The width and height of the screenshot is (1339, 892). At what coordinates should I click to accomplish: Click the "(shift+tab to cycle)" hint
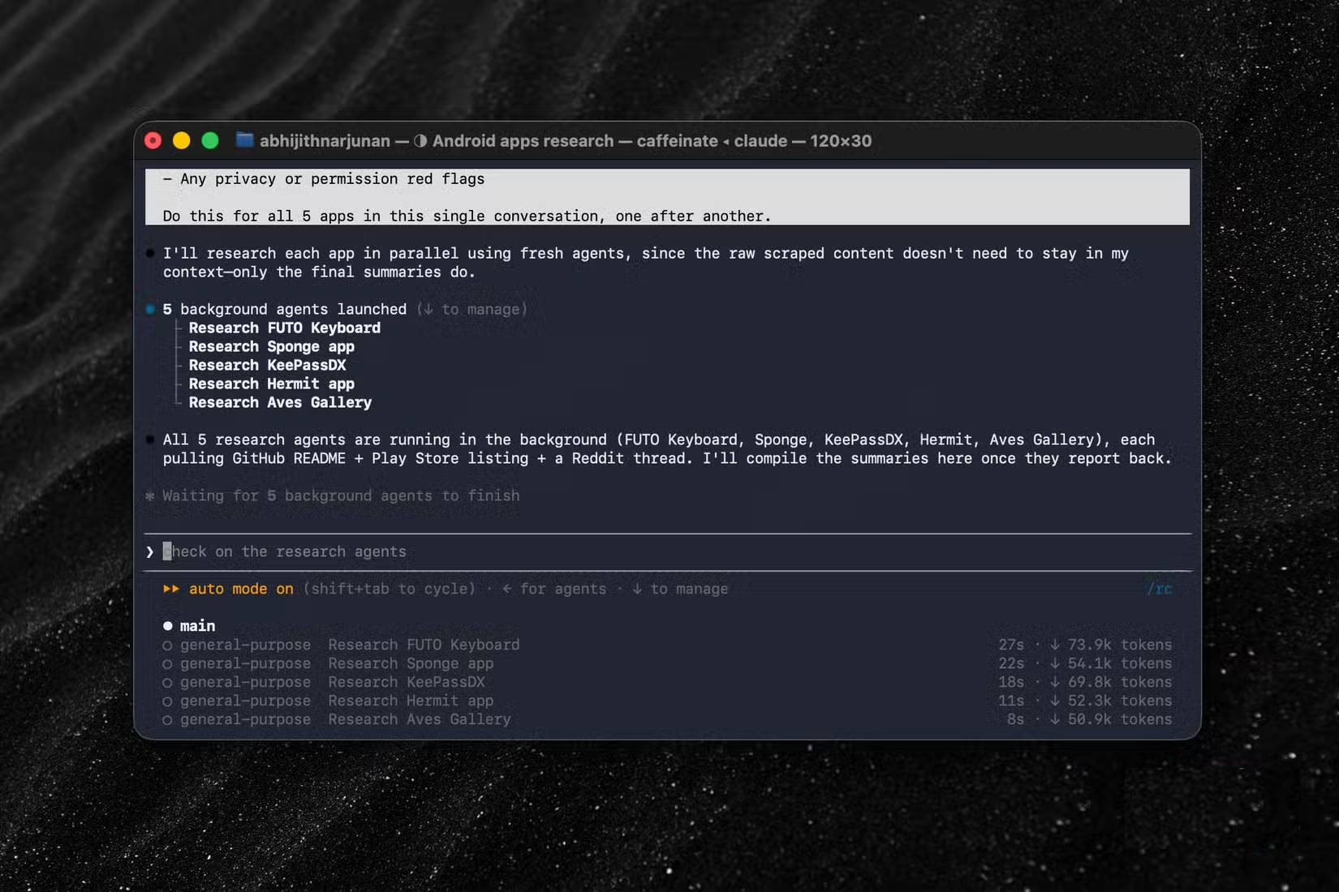coord(390,589)
